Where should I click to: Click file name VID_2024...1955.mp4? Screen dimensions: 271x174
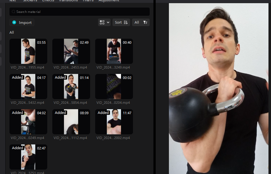(x=27, y=68)
